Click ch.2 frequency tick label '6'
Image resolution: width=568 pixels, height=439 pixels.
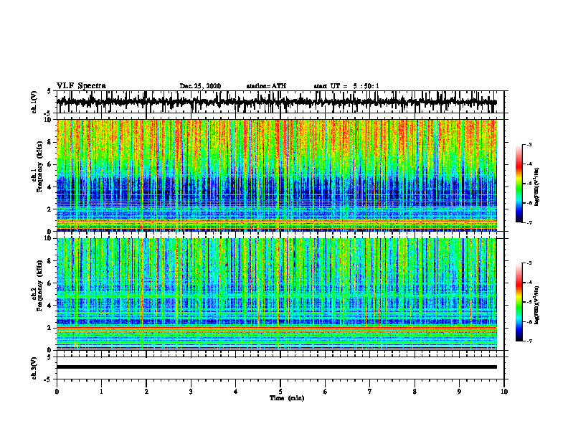point(50,283)
